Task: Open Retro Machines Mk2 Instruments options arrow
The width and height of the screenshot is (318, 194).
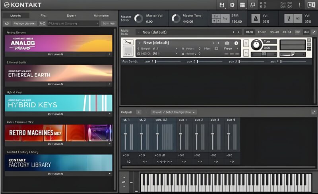Action: tap(110, 144)
